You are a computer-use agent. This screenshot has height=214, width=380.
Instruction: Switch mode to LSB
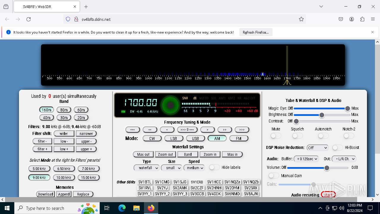174,139
